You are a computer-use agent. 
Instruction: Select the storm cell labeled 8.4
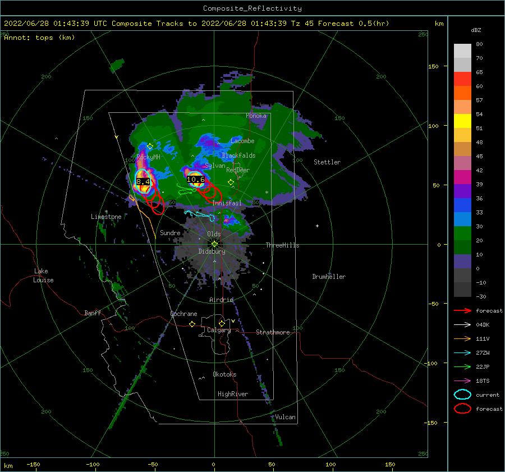click(x=143, y=181)
